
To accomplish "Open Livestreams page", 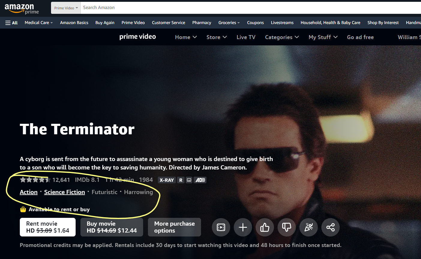I will (282, 23).
